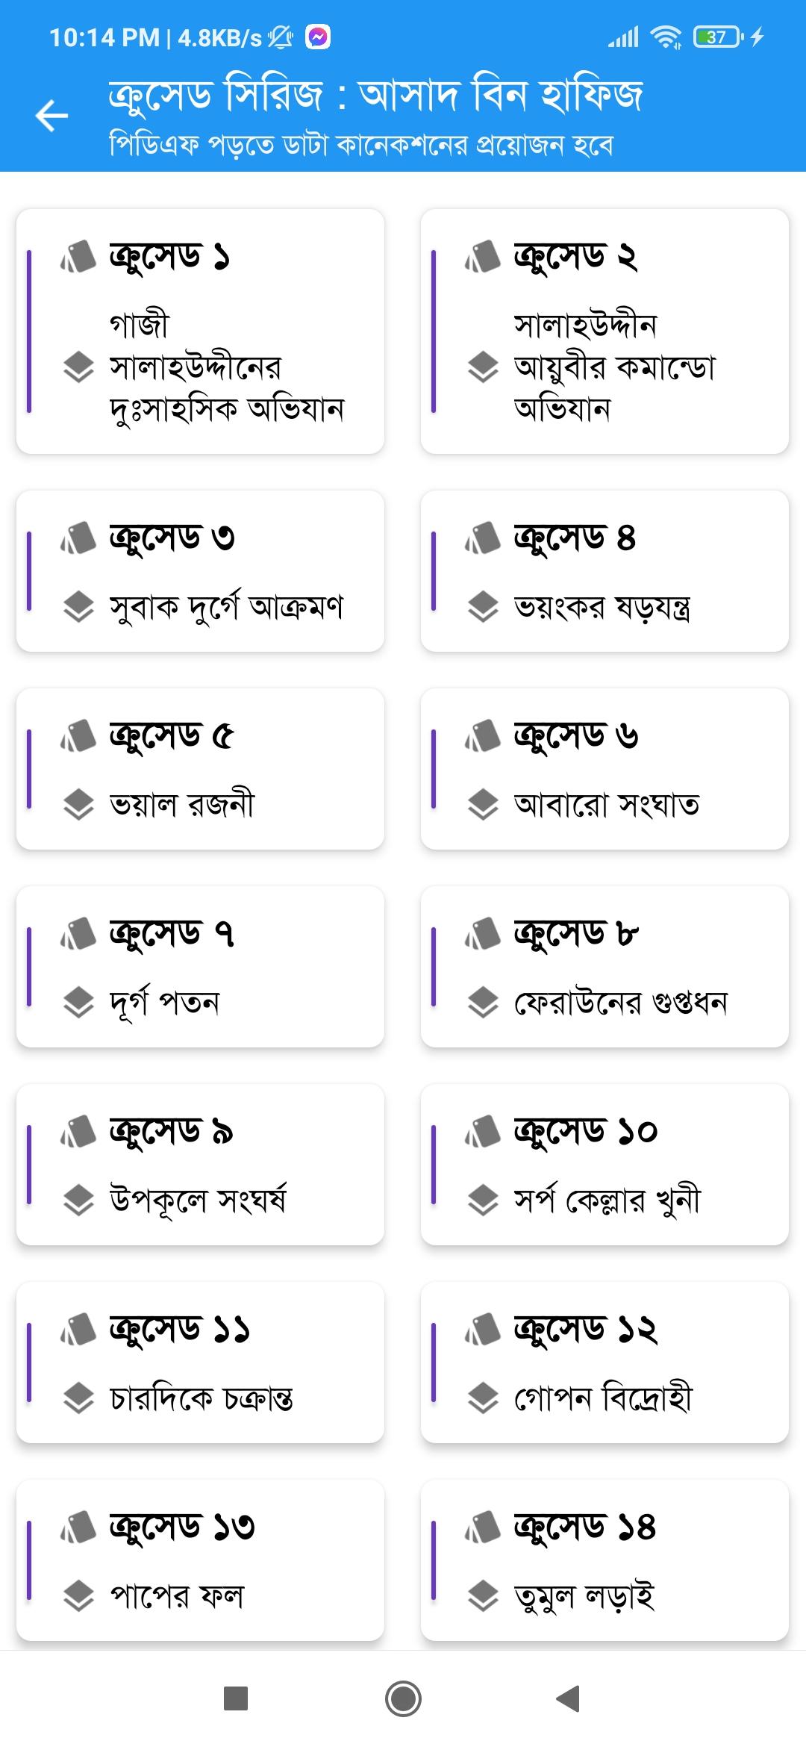This screenshot has height=1747, width=806.
Task: Select ক্রুসেড ১২ গোপন বিদ্রোহী card
Action: pos(604,1363)
